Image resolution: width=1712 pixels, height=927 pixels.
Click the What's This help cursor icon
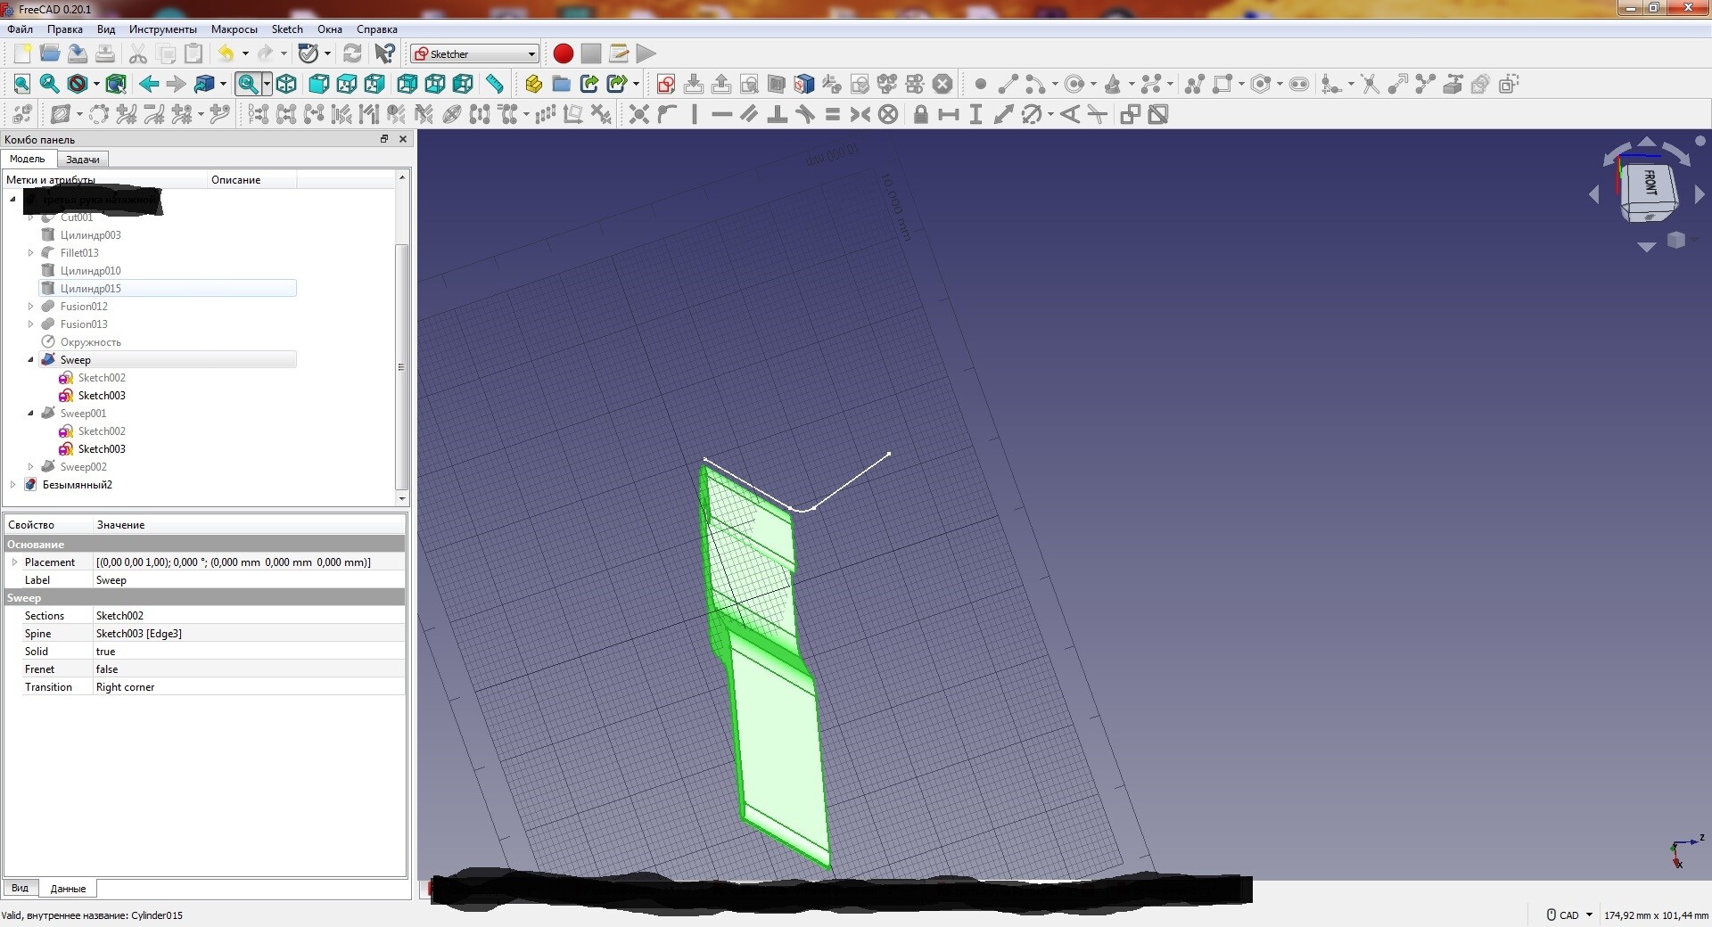[384, 53]
